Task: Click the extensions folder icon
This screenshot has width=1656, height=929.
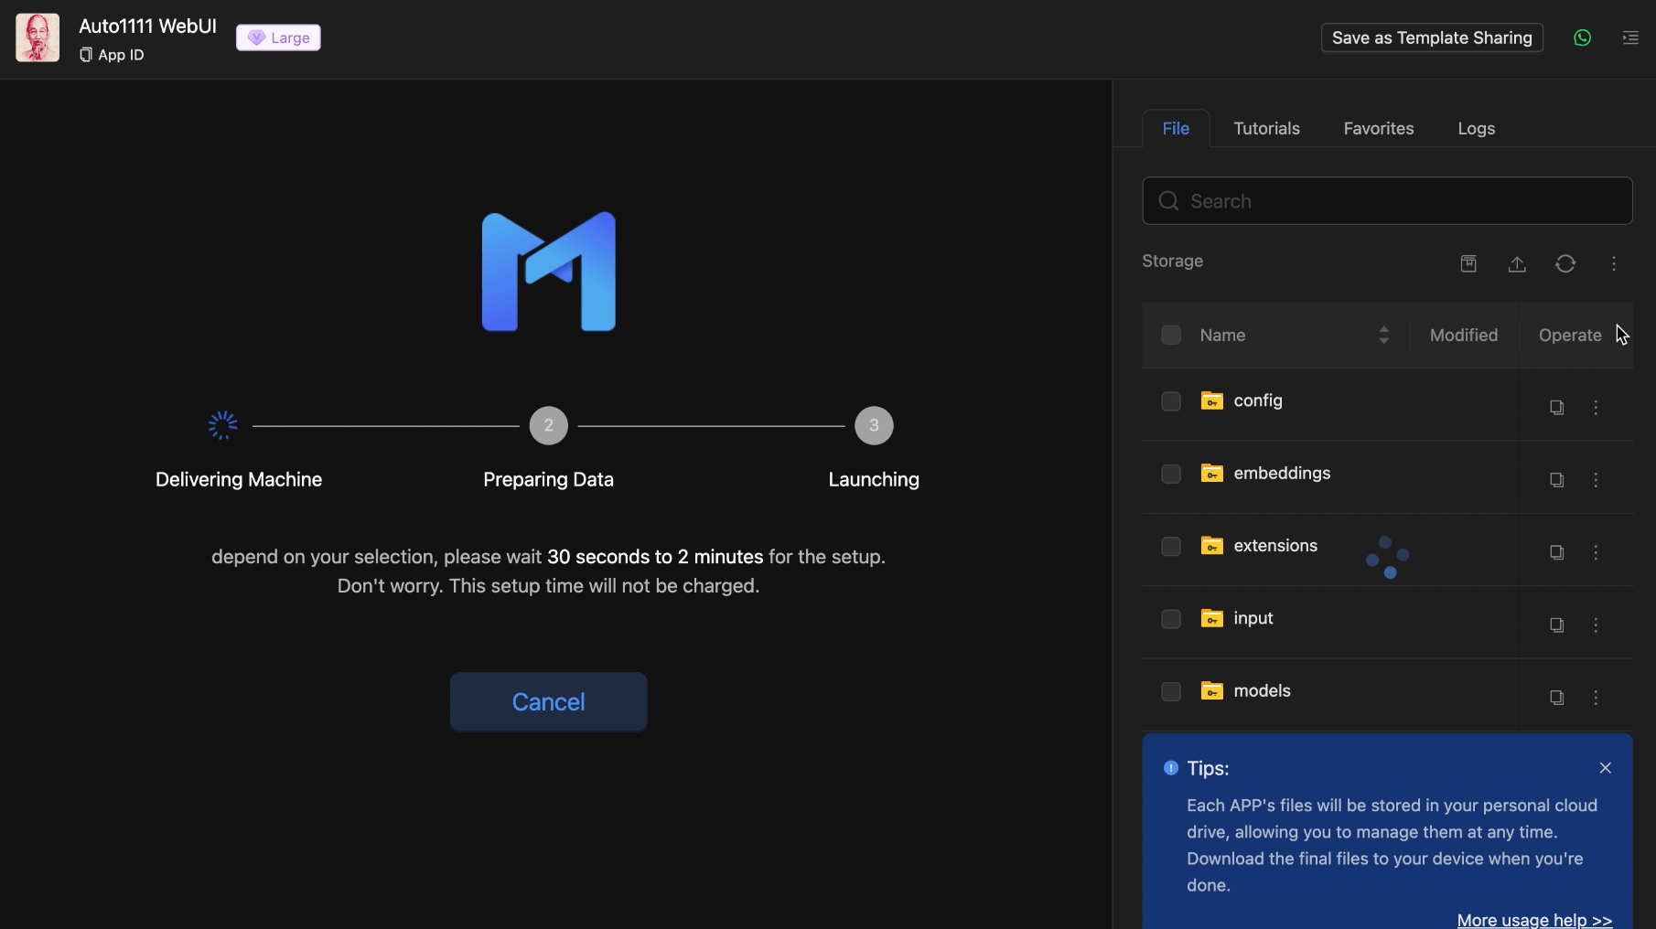Action: click(1212, 545)
